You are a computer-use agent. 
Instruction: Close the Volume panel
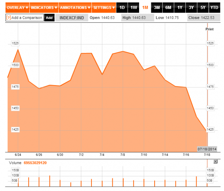pos(216,162)
